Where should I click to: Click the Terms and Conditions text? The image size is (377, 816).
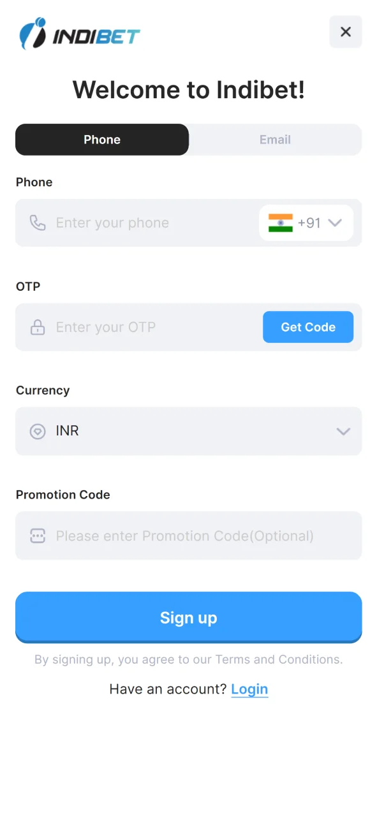(x=280, y=659)
